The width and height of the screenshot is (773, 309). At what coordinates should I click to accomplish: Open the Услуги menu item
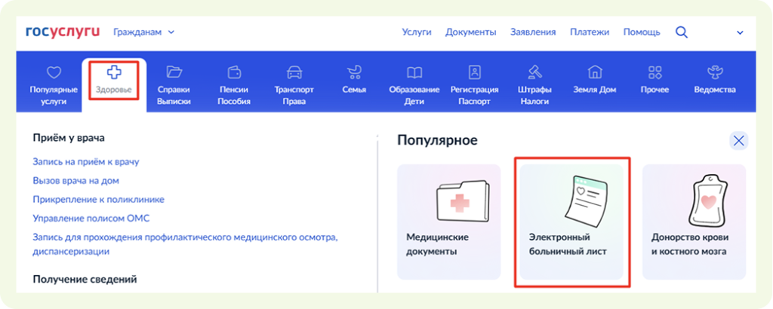coord(417,32)
